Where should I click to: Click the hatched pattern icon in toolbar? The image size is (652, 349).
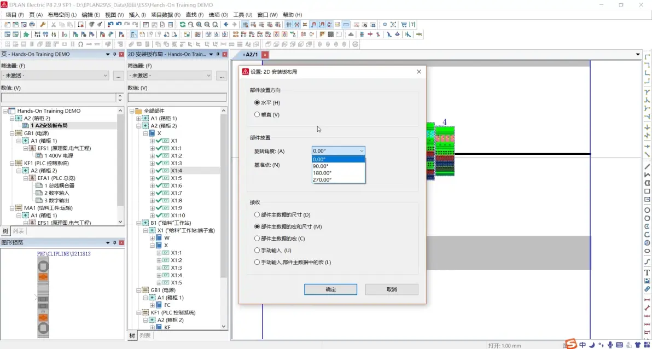tap(331, 34)
